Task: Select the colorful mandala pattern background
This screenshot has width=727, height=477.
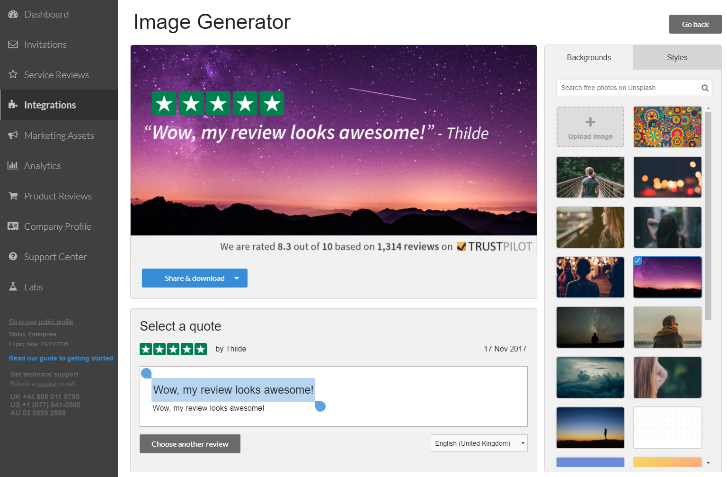Action: 667,127
